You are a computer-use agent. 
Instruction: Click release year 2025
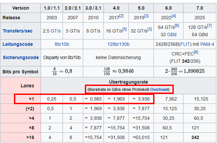click(x=200, y=18)
